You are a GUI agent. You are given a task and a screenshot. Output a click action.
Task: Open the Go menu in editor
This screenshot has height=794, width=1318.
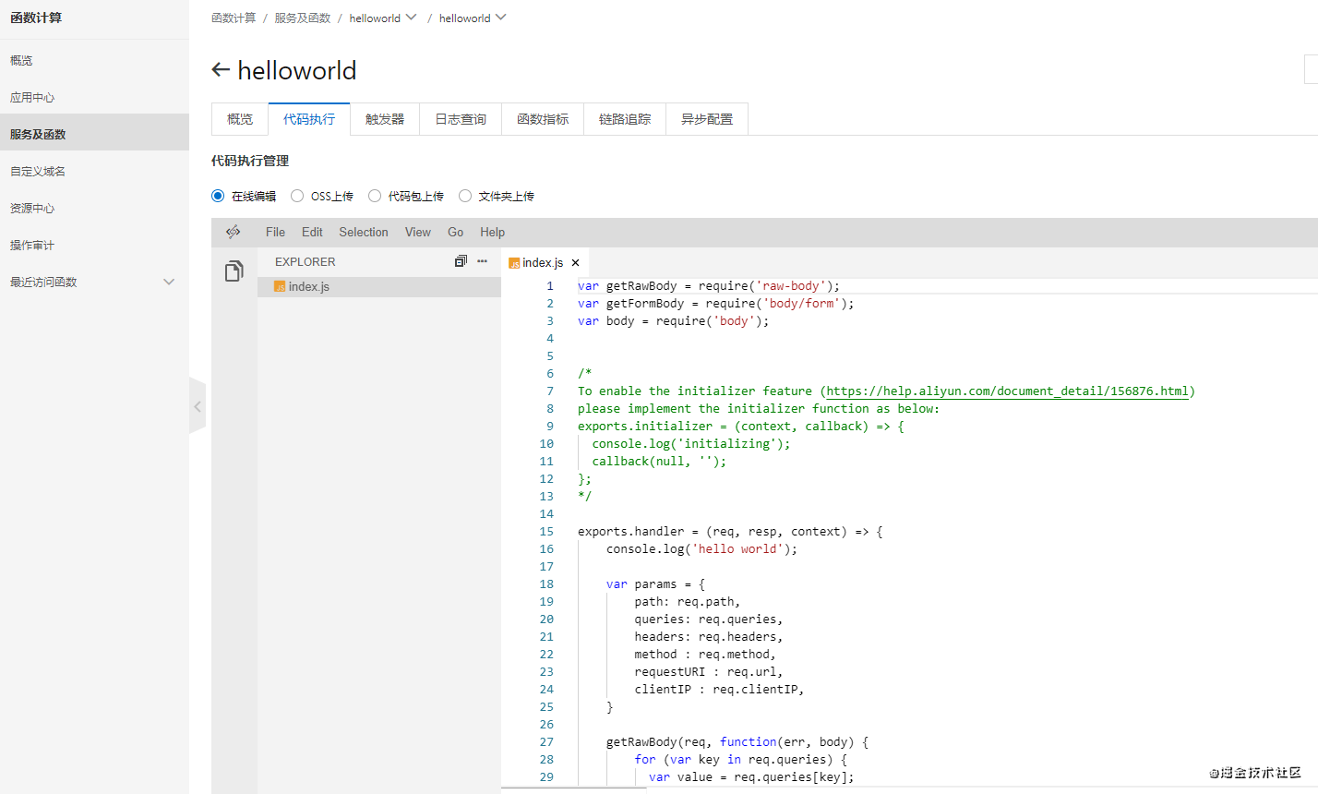(456, 232)
